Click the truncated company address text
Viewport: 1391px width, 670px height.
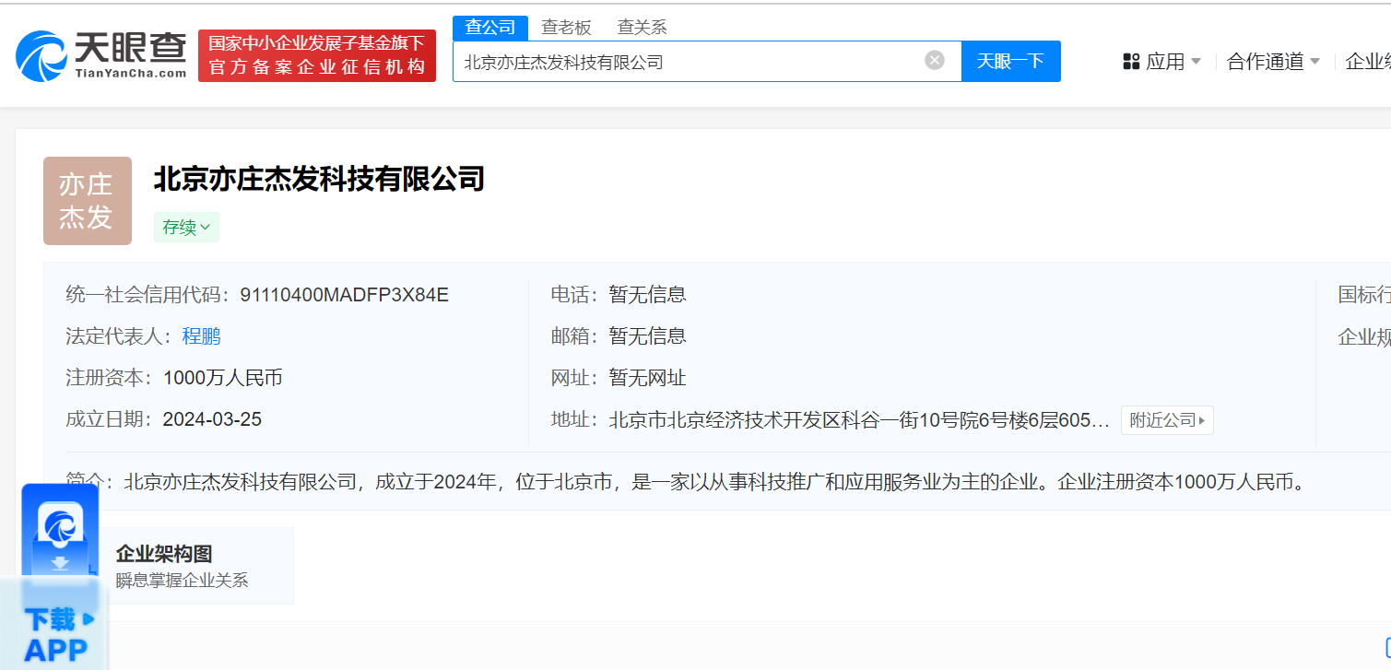(x=858, y=420)
